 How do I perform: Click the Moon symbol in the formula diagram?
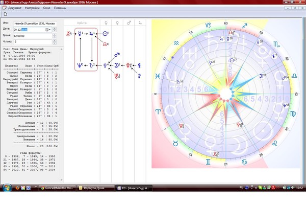117,65
